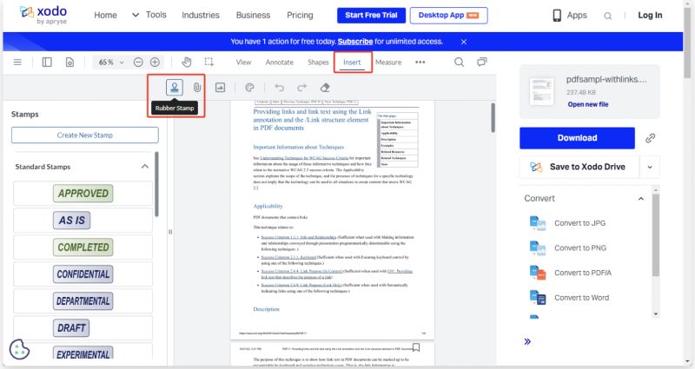Image resolution: width=695 pixels, height=369 pixels.
Task: Click the blue Download button
Action: pyautogui.click(x=577, y=137)
